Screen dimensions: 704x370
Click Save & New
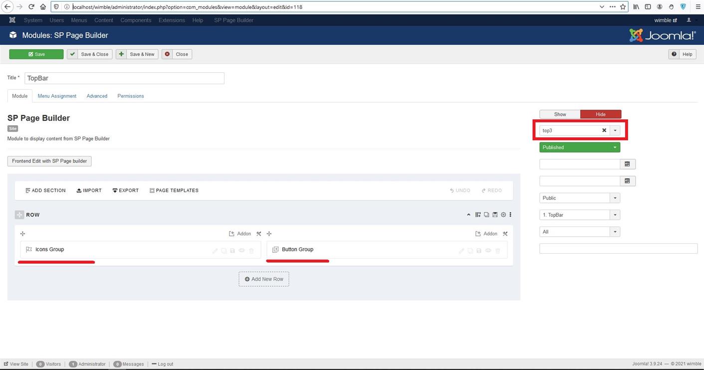tap(137, 54)
